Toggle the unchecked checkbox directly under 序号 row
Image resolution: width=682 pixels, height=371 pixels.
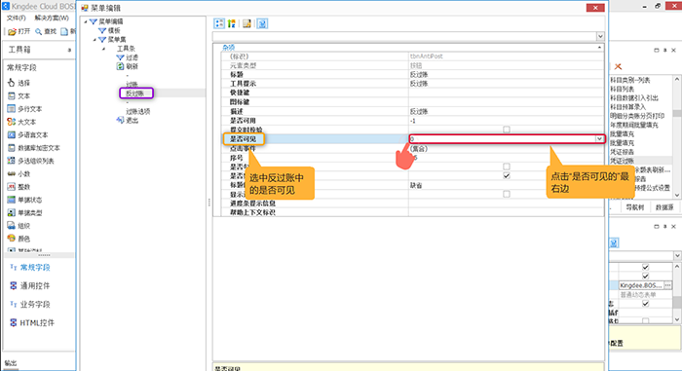coord(507,167)
